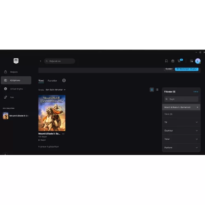This screenshot has width=205, height=205.
Task: Launch Mount & Blade II from sidebar quick launch
Action: tap(16, 116)
